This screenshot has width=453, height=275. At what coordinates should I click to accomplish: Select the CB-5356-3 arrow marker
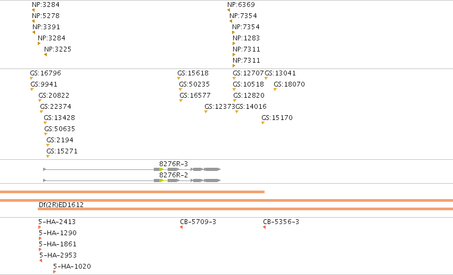click(x=264, y=227)
